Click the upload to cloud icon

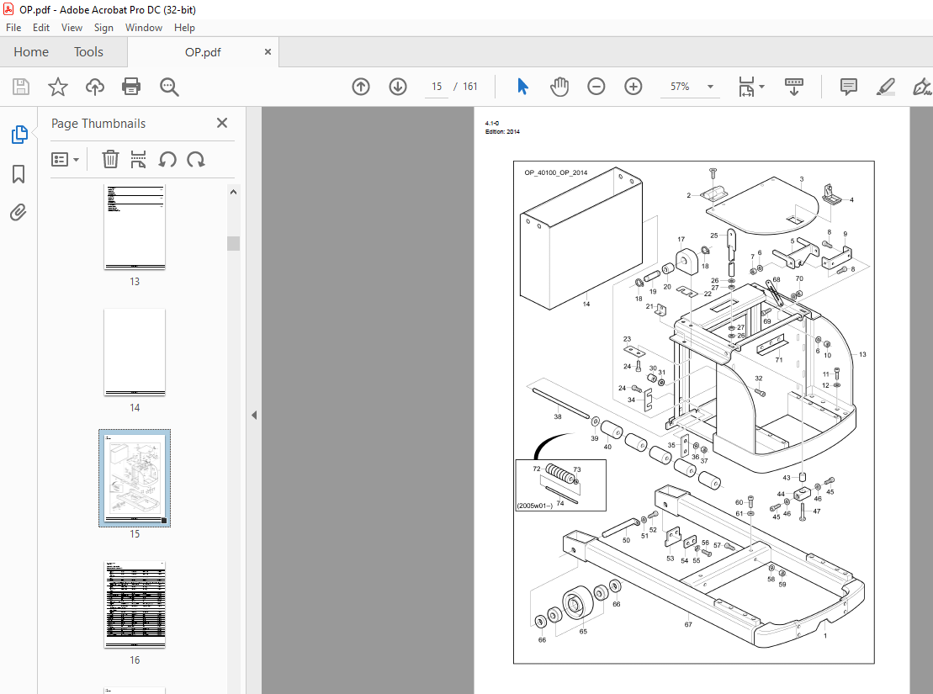click(94, 87)
